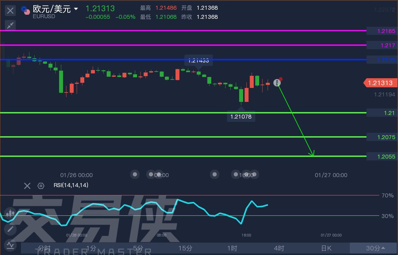Click the 开盘 value 1.21368
The image size is (398, 255).
coord(207,8)
